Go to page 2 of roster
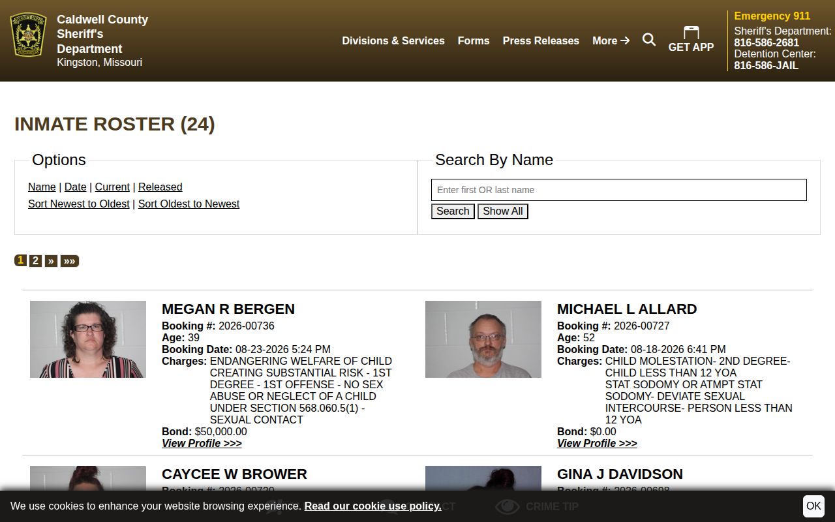The height and width of the screenshot is (522, 835). [x=35, y=261]
